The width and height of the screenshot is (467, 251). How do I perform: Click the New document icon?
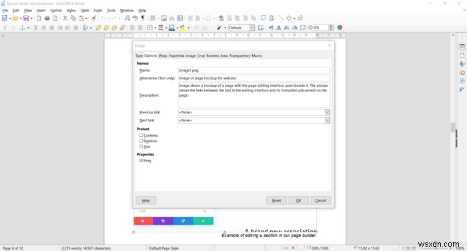click(5, 18)
